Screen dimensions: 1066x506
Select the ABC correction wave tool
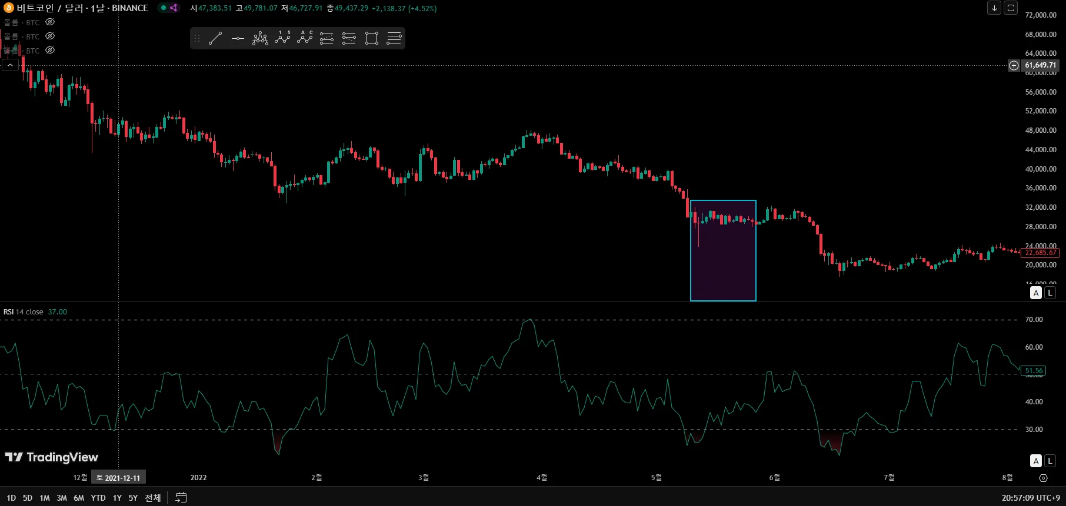[305, 38]
